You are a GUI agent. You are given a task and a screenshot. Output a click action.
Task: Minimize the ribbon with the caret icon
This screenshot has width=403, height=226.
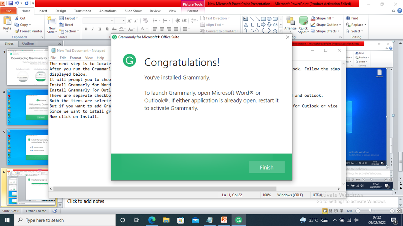coord(393,11)
